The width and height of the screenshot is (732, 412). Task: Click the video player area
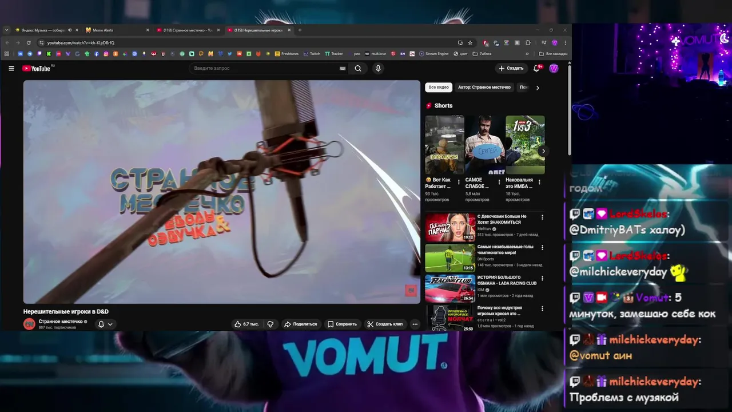(222, 192)
